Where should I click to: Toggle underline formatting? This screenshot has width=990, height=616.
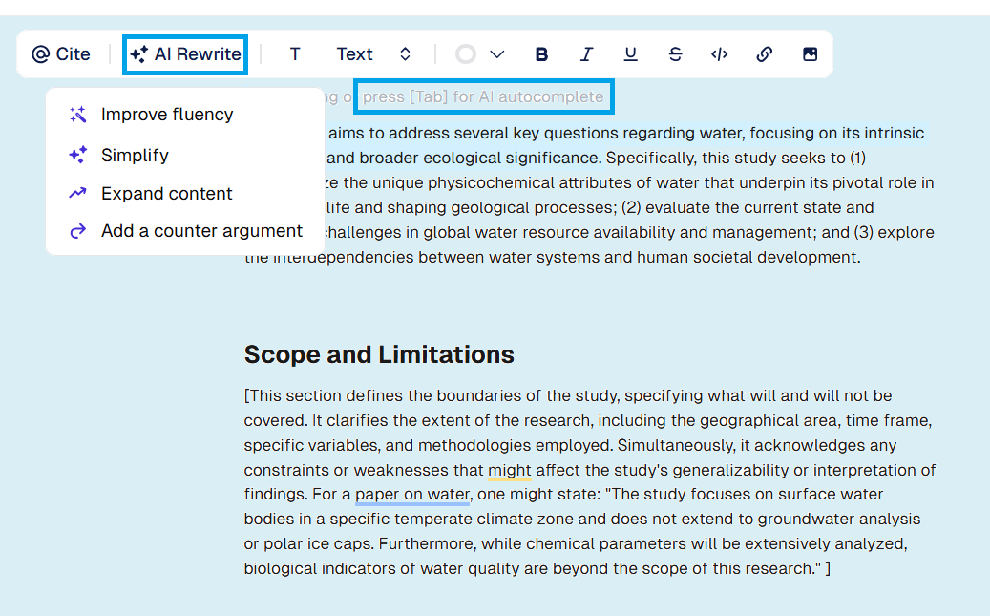630,54
